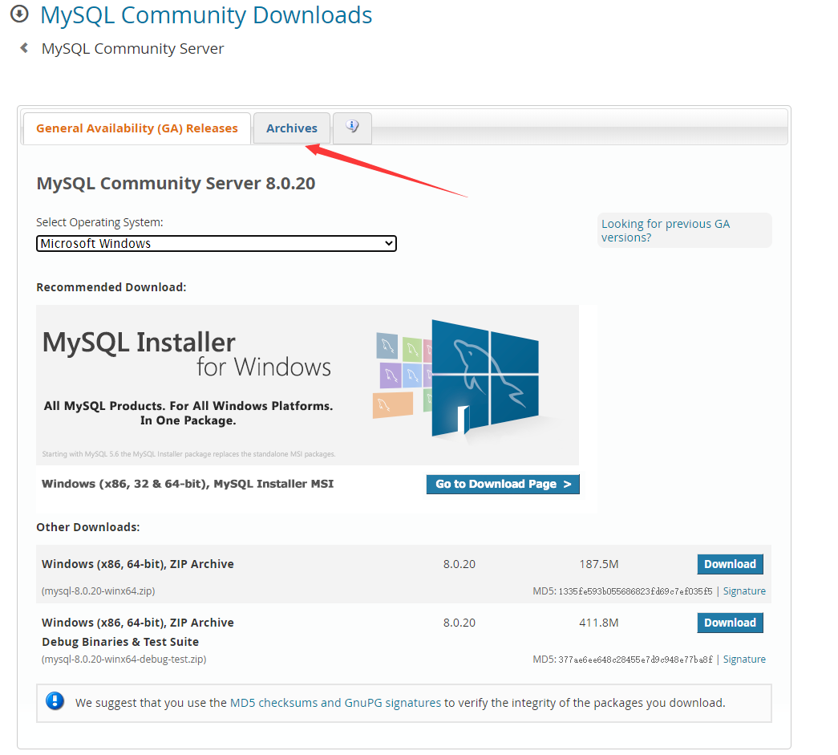Click the blue exclamation notice icon
Image resolution: width=838 pixels, height=755 pixels.
pyautogui.click(x=55, y=700)
